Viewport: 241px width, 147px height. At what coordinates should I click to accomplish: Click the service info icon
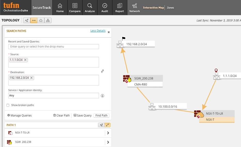[x=102, y=96]
